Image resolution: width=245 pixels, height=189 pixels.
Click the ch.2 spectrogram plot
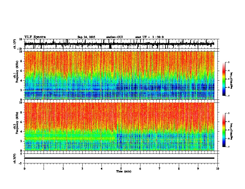(x=119, y=127)
